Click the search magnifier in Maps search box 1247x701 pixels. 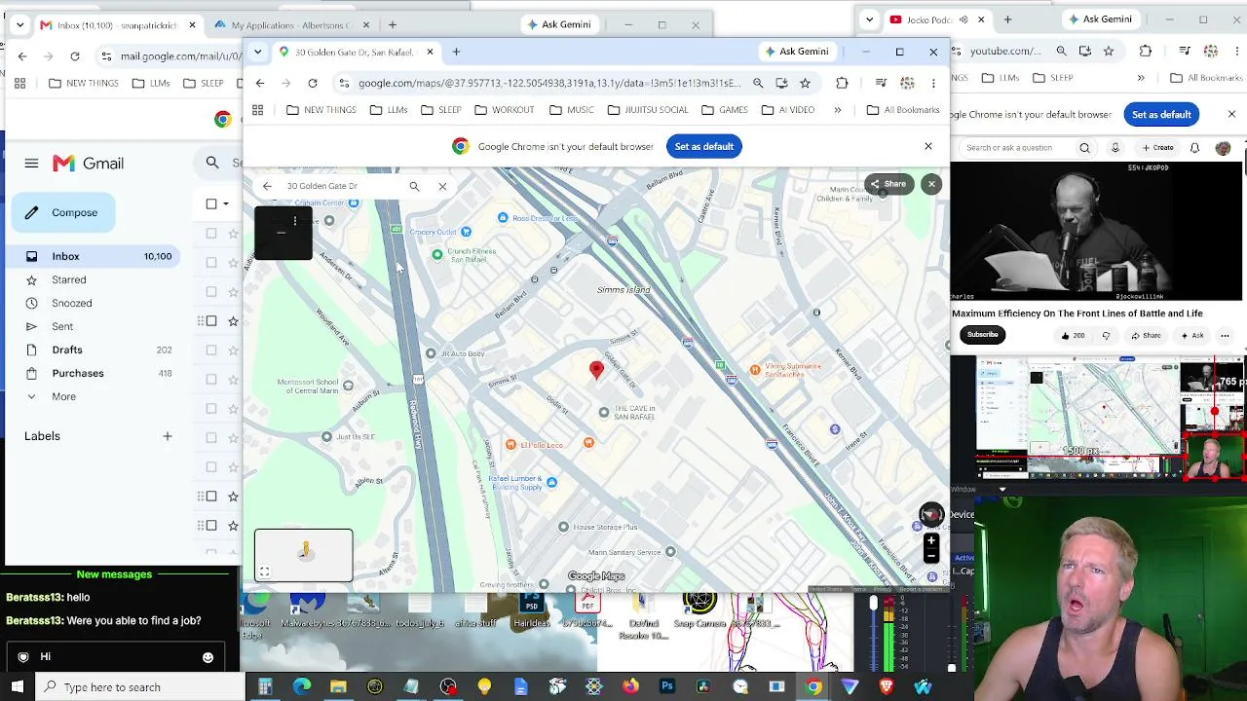pyautogui.click(x=414, y=186)
